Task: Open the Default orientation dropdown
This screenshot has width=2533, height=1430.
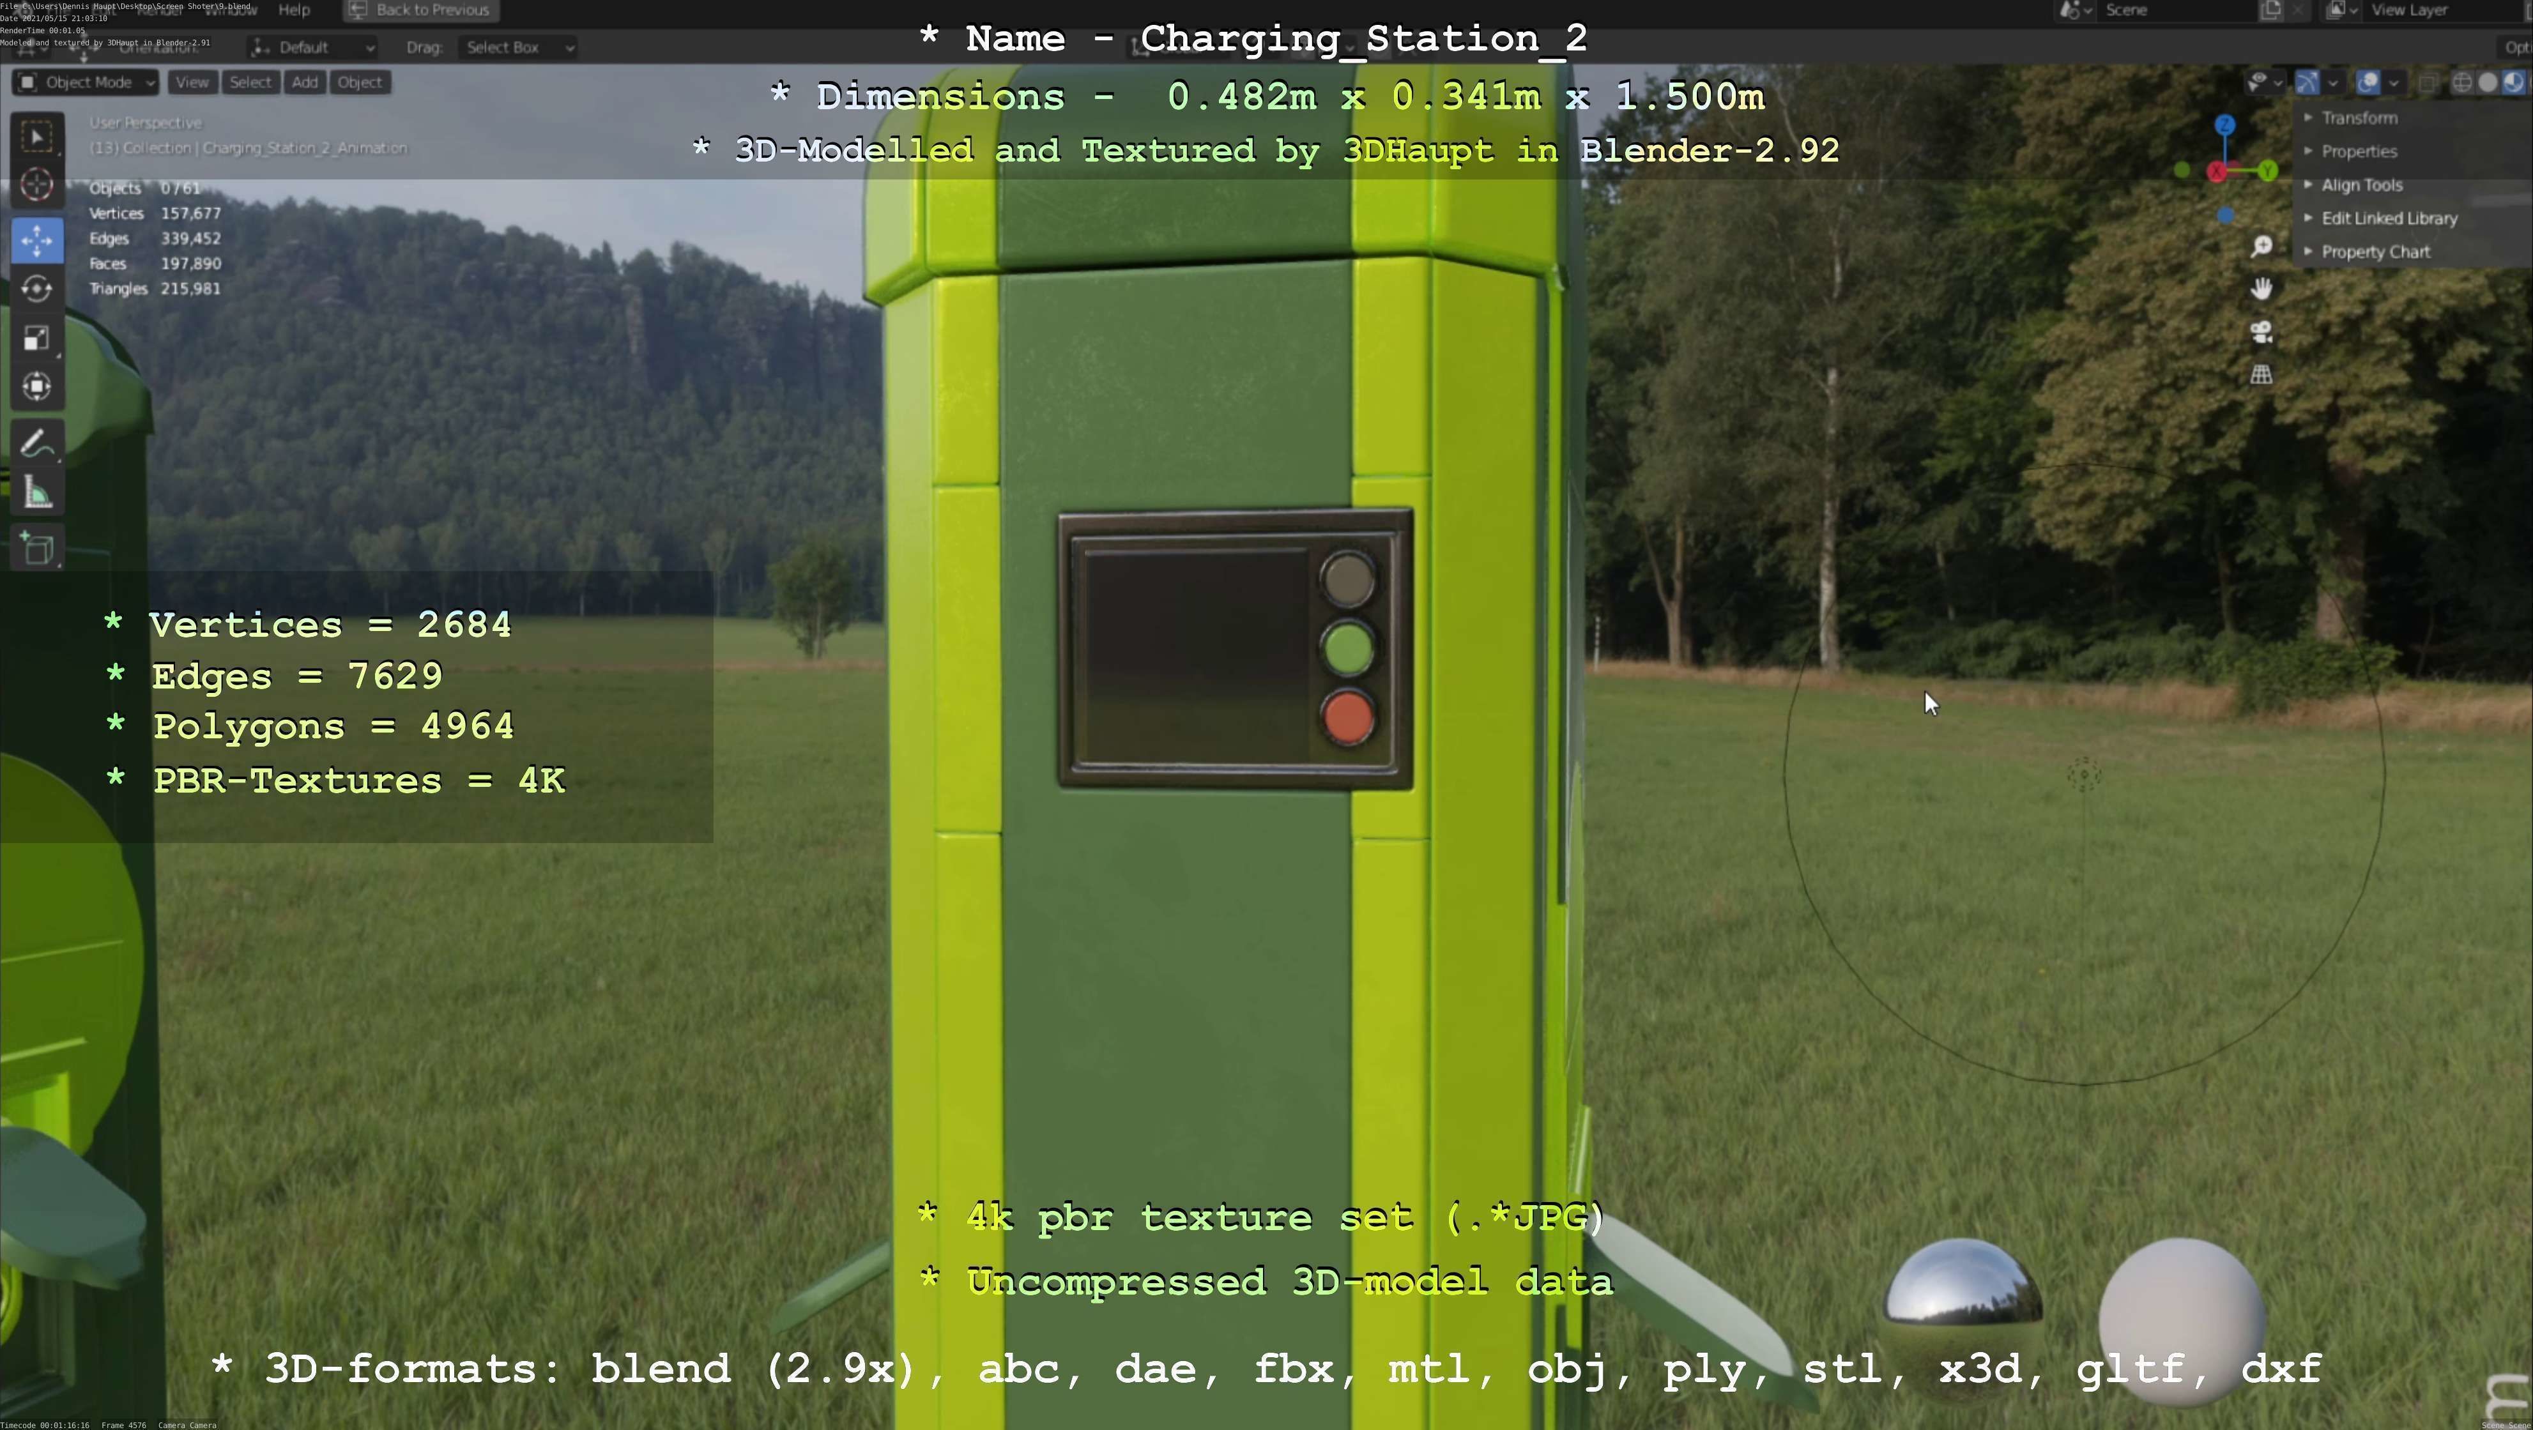Action: (312, 47)
